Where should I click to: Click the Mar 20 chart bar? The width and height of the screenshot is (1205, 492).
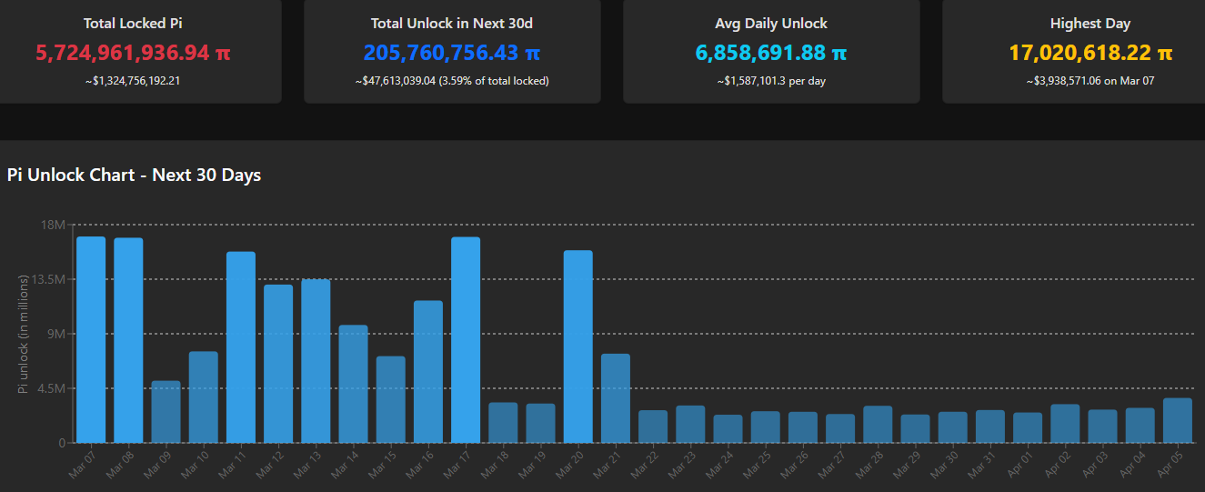[578, 346]
